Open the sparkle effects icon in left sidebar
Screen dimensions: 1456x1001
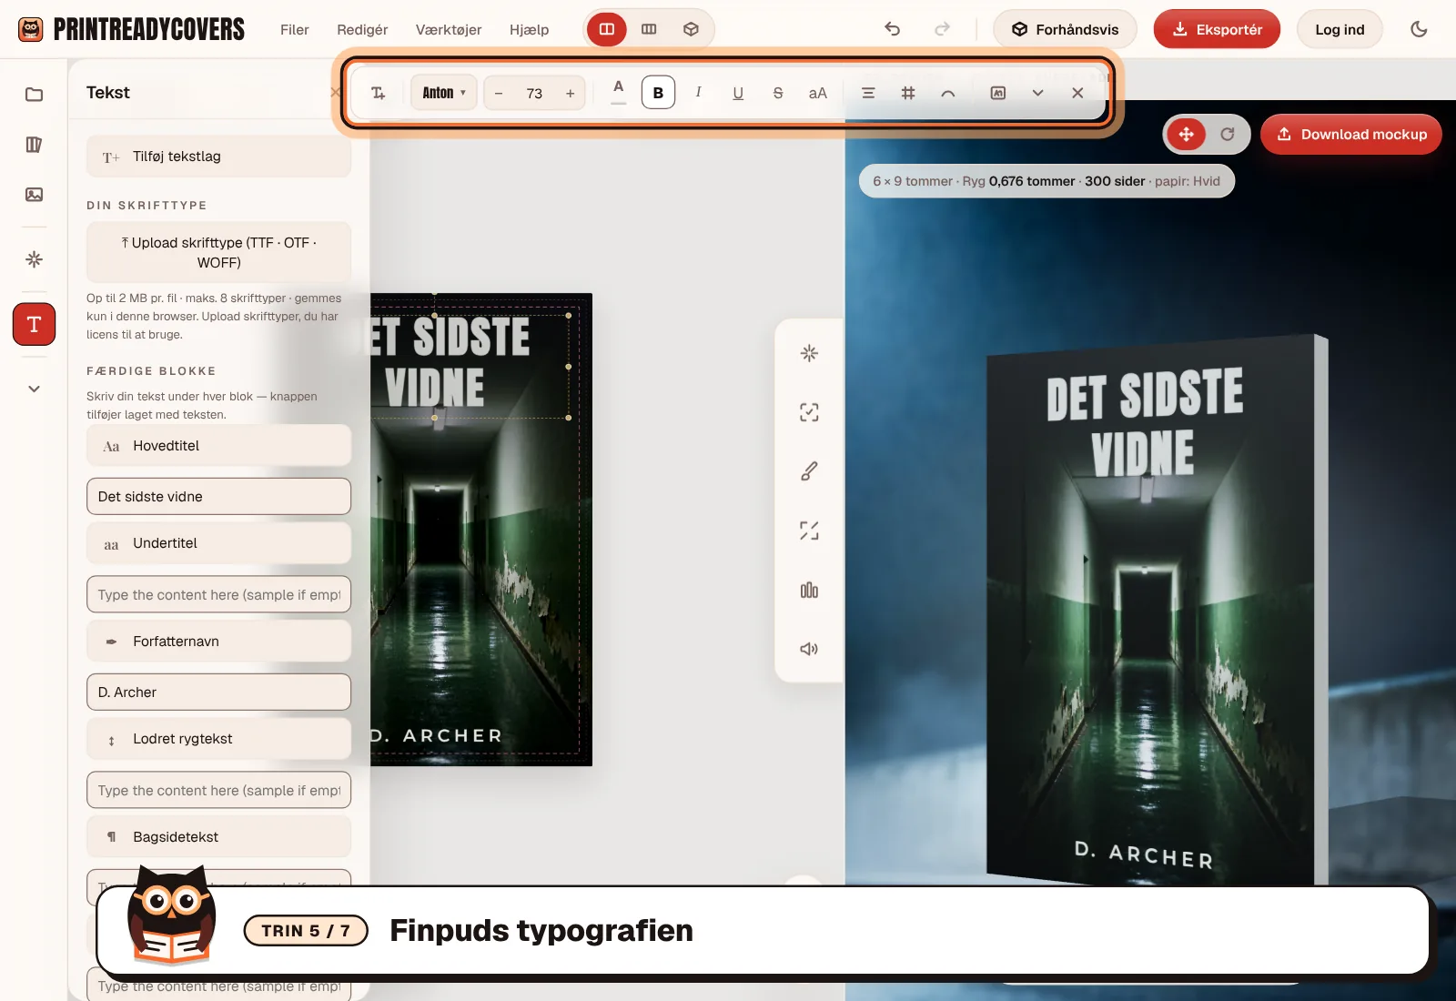click(x=34, y=259)
